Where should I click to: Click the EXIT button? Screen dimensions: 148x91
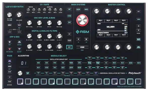coord(138,12)
